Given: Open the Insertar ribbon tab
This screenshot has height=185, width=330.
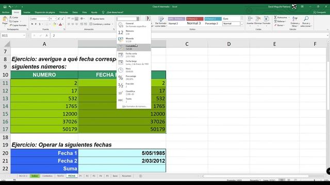Looking at the screenshot, I should [27, 12].
